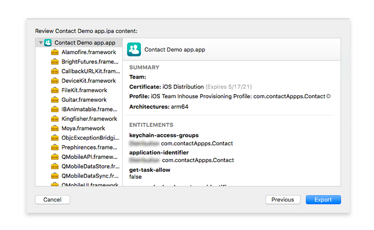
Task: Click the arm64 architectures value
Action: (179, 107)
